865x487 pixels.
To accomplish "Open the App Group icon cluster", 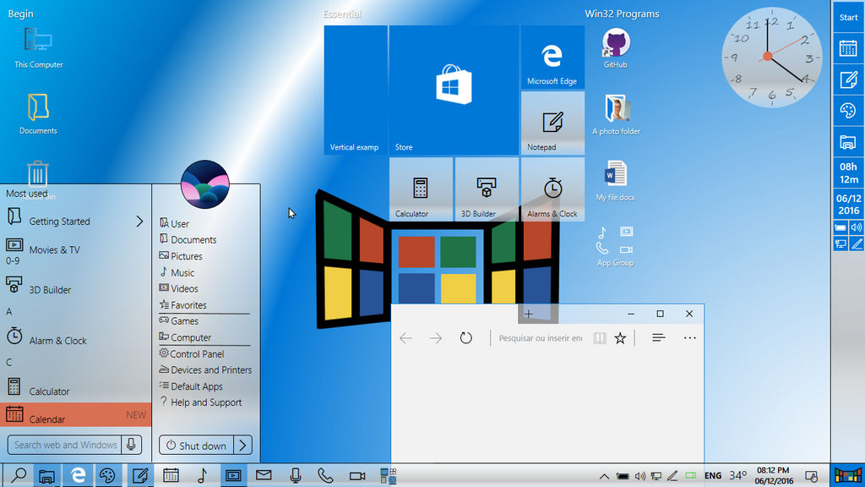I will [615, 246].
